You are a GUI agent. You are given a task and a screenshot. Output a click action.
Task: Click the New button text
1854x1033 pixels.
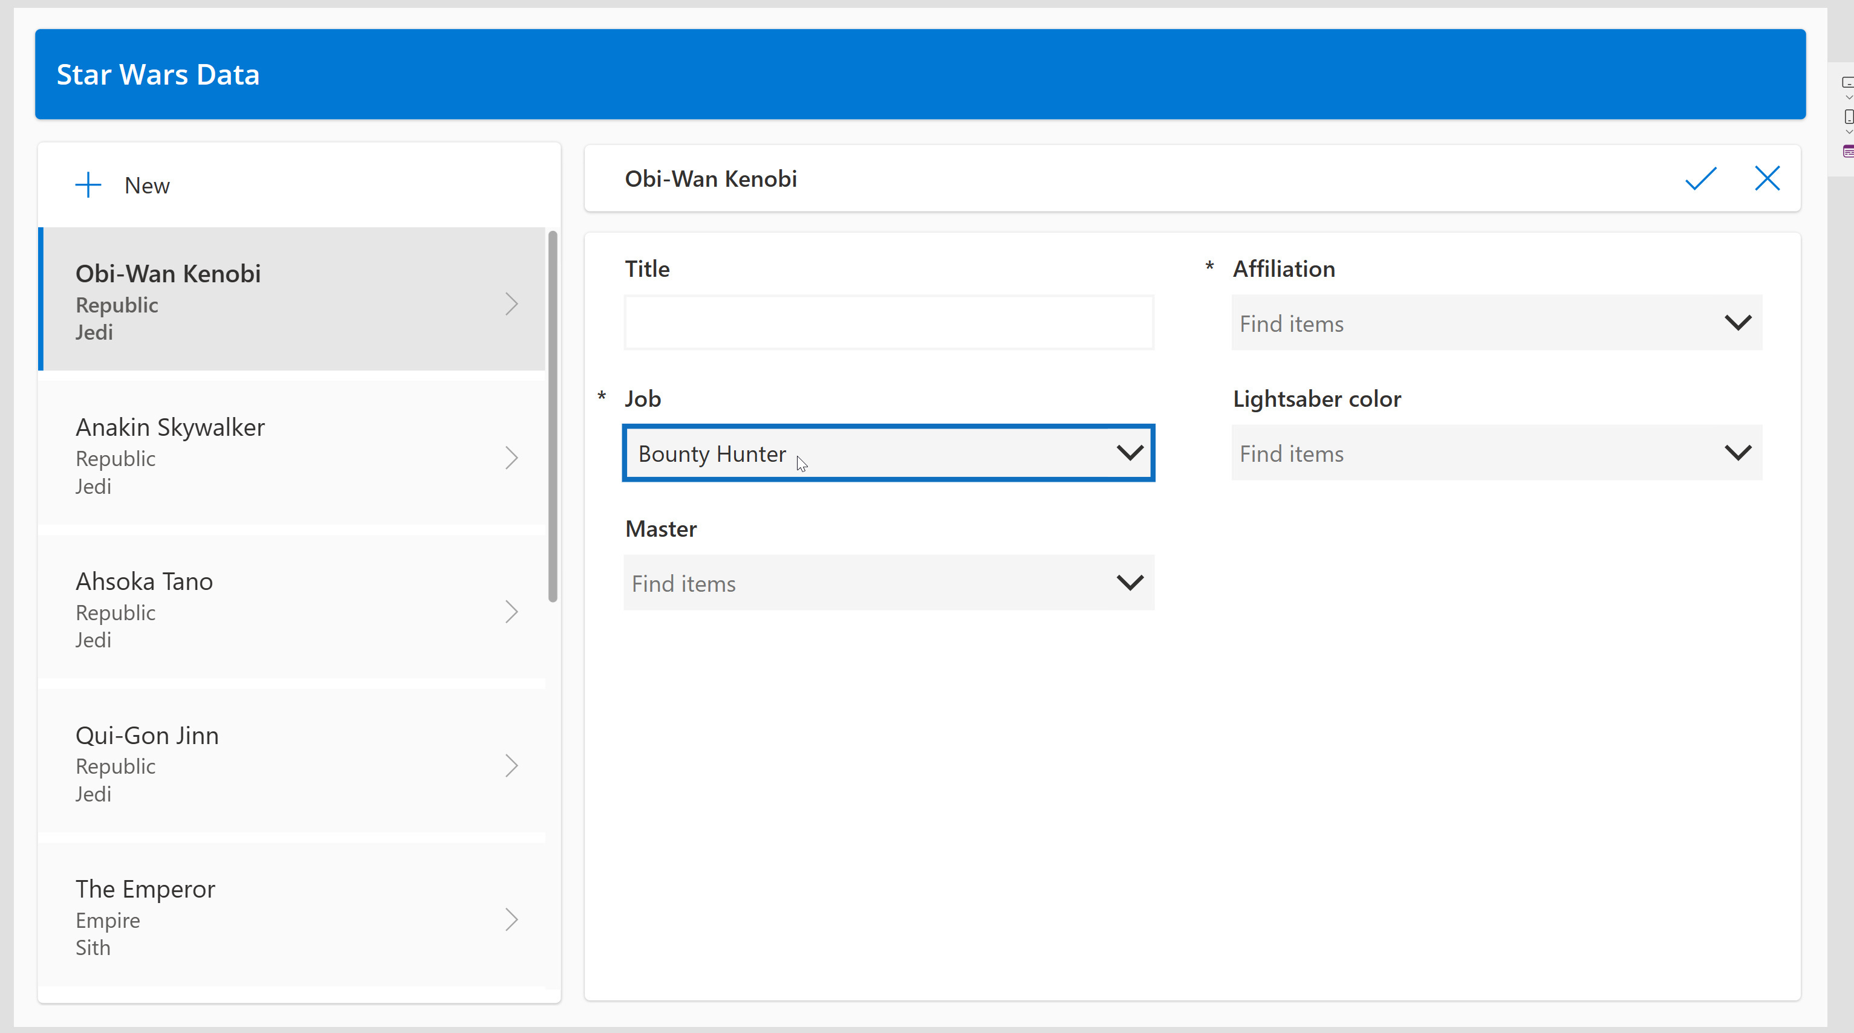coord(147,186)
